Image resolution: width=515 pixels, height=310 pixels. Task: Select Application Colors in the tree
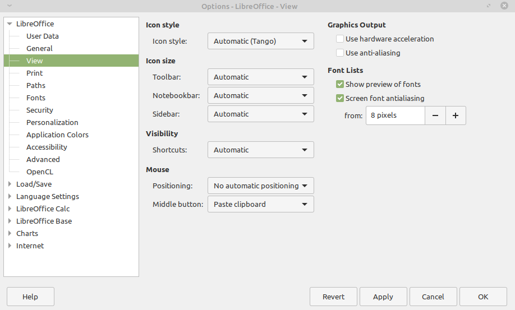[x=57, y=135]
